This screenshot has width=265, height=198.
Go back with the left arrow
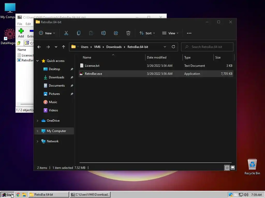point(39,47)
